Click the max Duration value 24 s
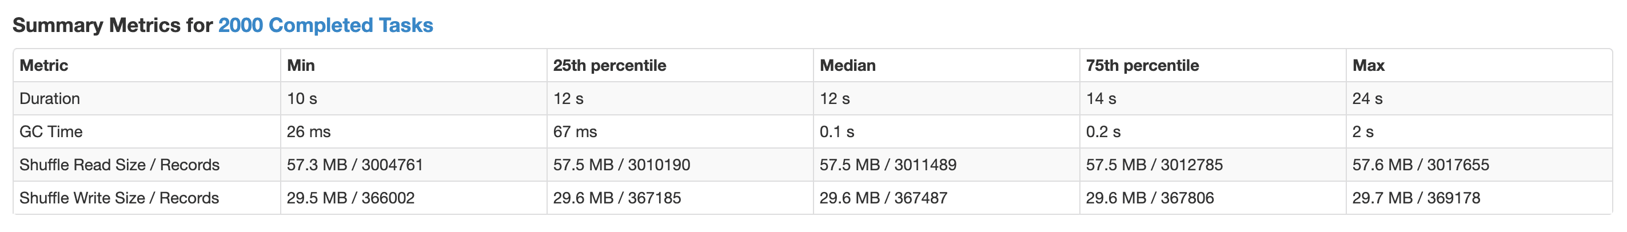This screenshot has height=232, width=1627. click(x=1367, y=99)
